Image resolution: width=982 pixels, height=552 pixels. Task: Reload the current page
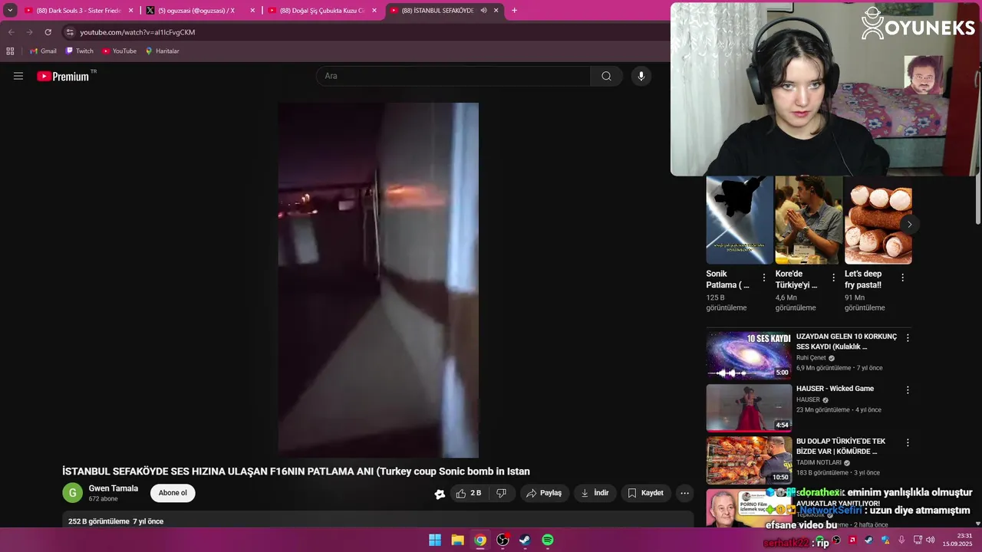(x=48, y=32)
